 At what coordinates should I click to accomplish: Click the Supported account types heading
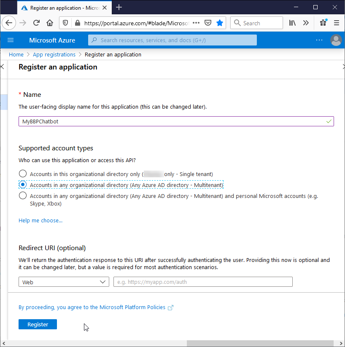tap(56, 148)
